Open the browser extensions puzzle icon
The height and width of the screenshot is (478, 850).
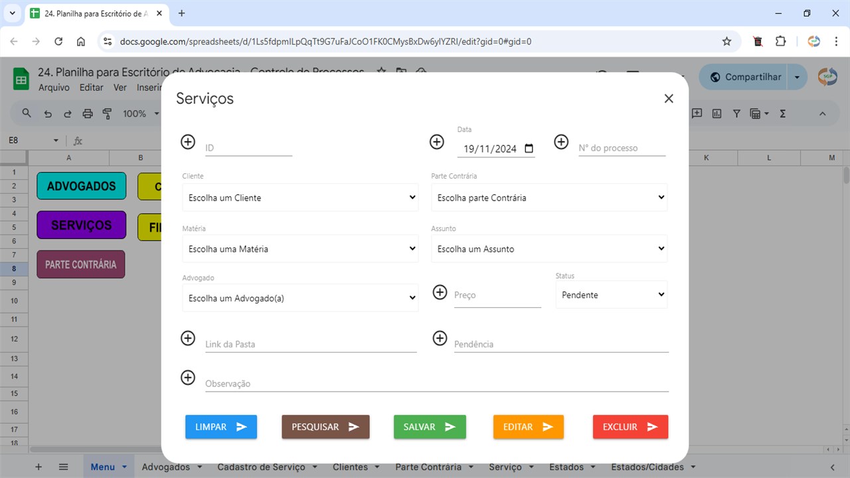click(781, 41)
